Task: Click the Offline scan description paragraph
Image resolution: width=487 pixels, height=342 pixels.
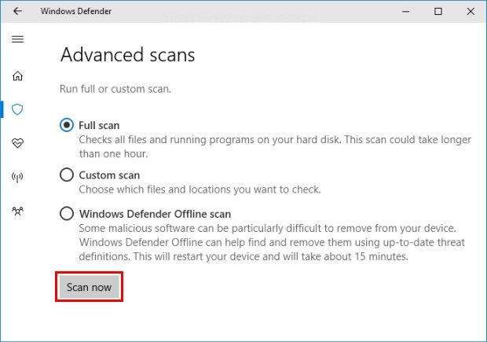Action: click(x=272, y=242)
